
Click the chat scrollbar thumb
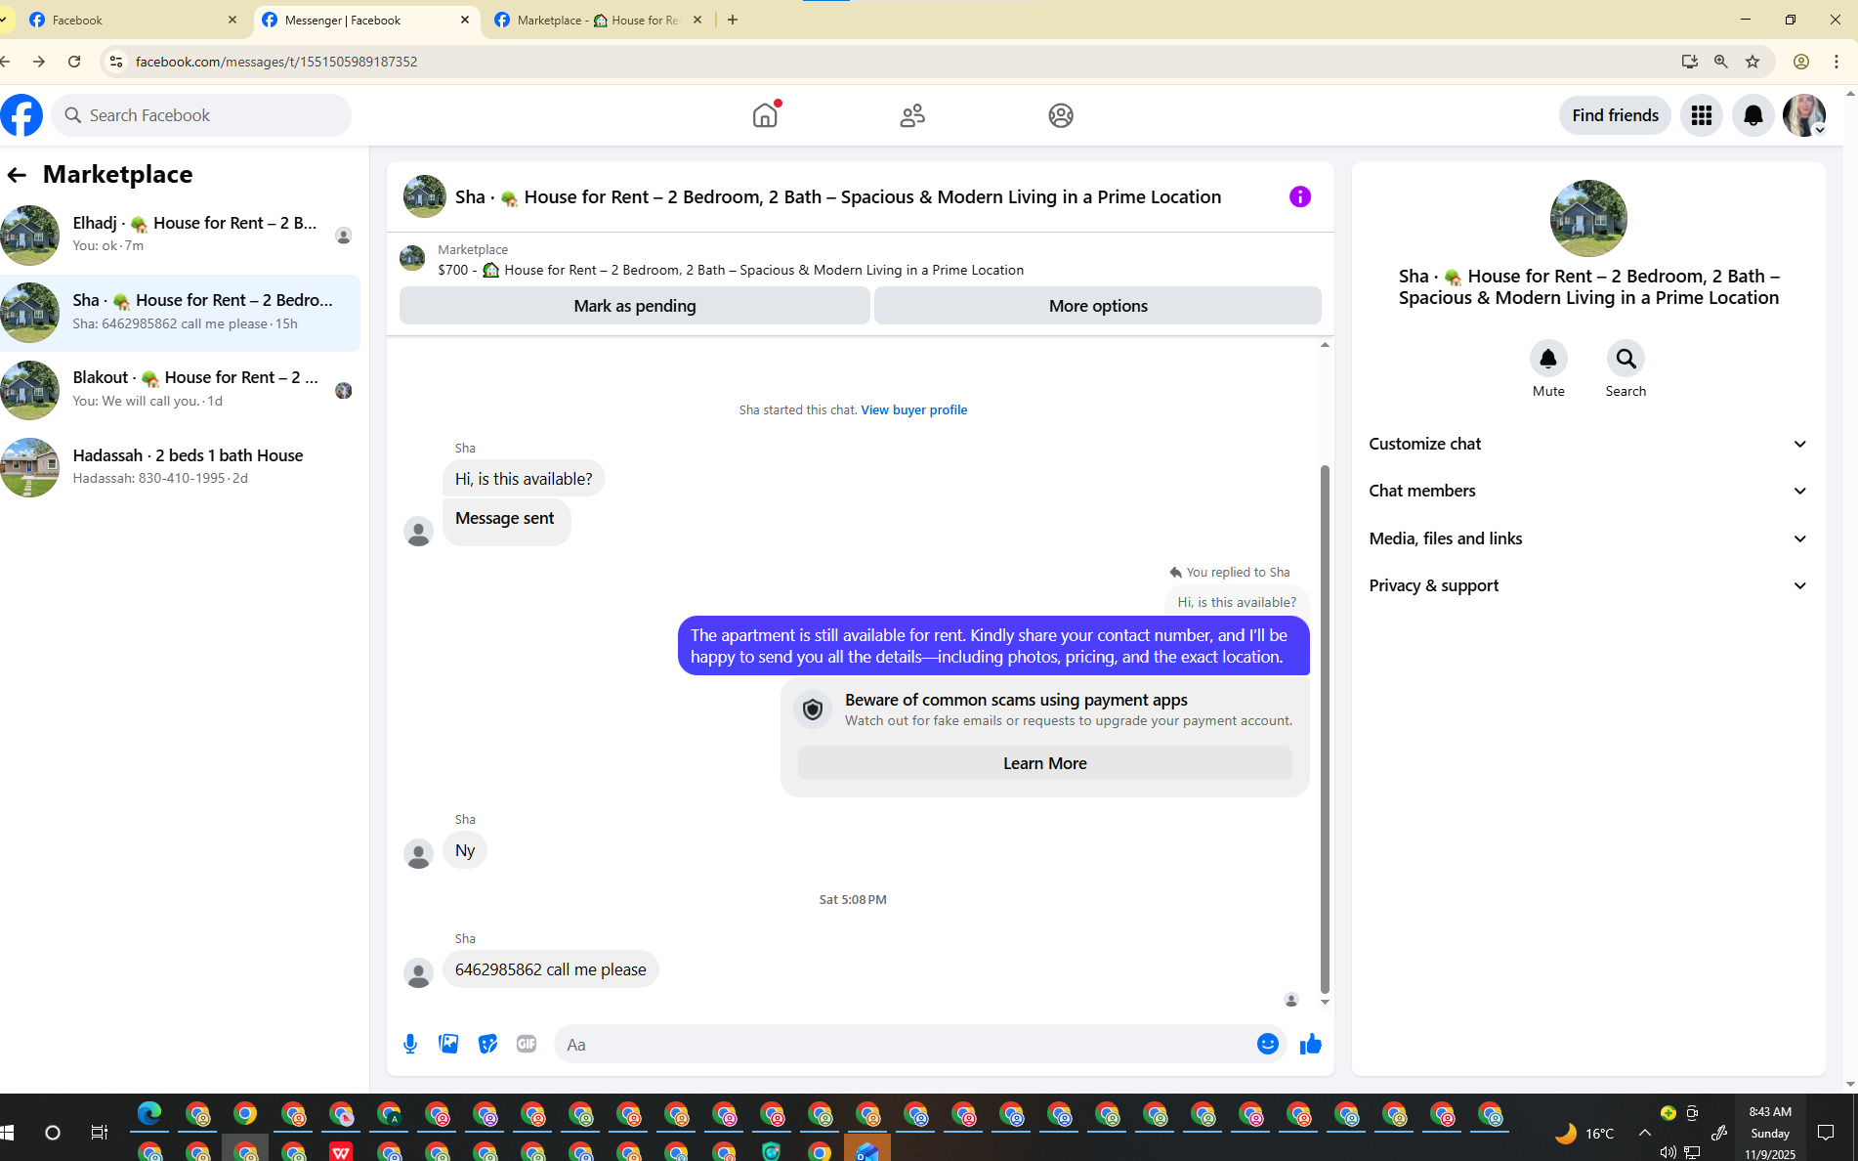pos(1325,728)
